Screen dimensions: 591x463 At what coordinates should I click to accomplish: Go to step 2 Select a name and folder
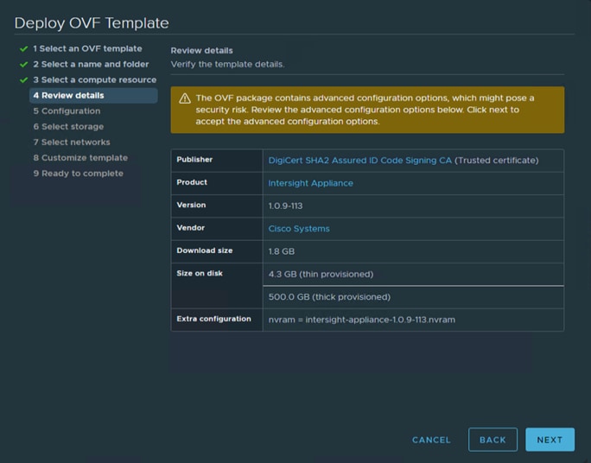coord(91,64)
